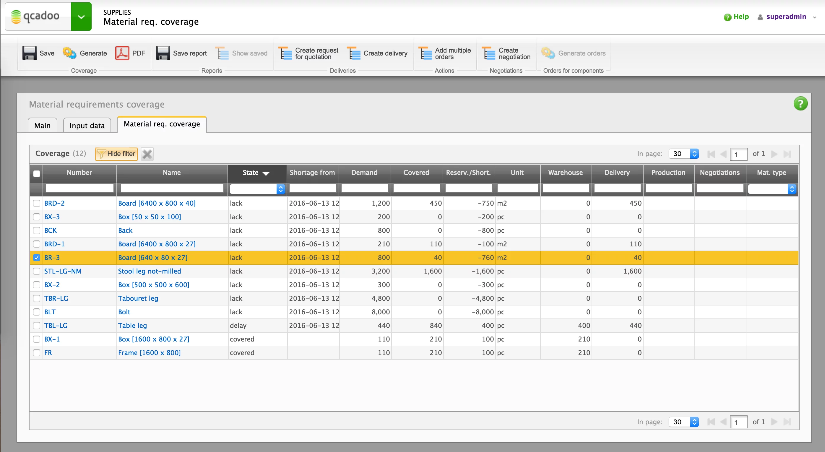The height and width of the screenshot is (452, 825).
Task: Switch to the Input data tab
Action: tap(87, 126)
